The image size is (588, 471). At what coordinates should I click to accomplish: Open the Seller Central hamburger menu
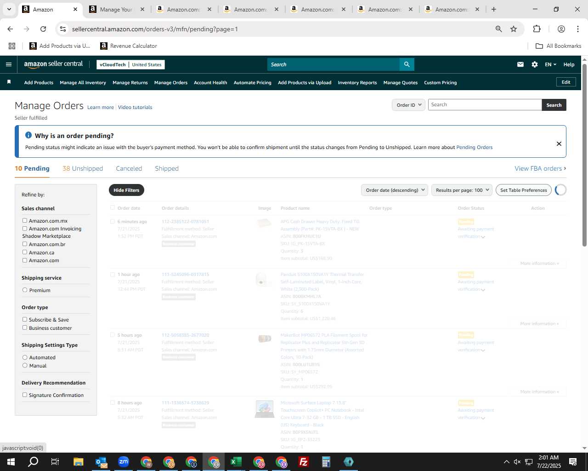[x=8, y=64]
